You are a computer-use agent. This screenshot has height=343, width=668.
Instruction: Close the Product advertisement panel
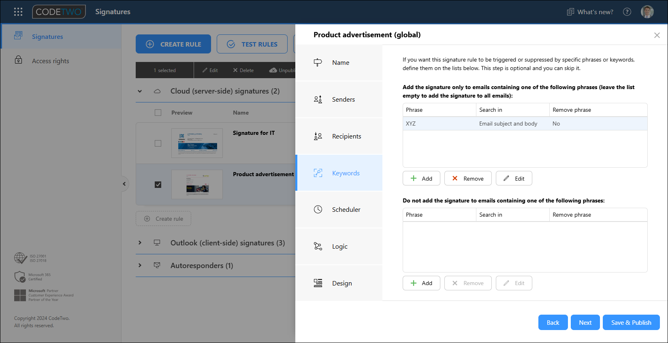pyautogui.click(x=657, y=35)
